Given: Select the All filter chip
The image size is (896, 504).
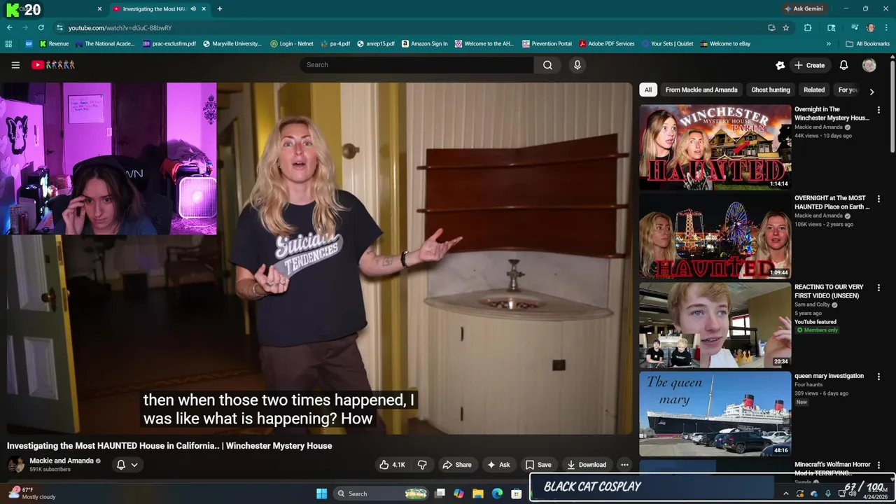Looking at the screenshot, I should [648, 90].
